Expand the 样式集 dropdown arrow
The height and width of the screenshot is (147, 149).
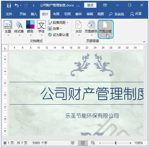coord(19,35)
